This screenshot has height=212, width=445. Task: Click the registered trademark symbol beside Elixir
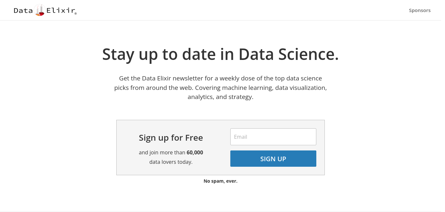(76, 14)
